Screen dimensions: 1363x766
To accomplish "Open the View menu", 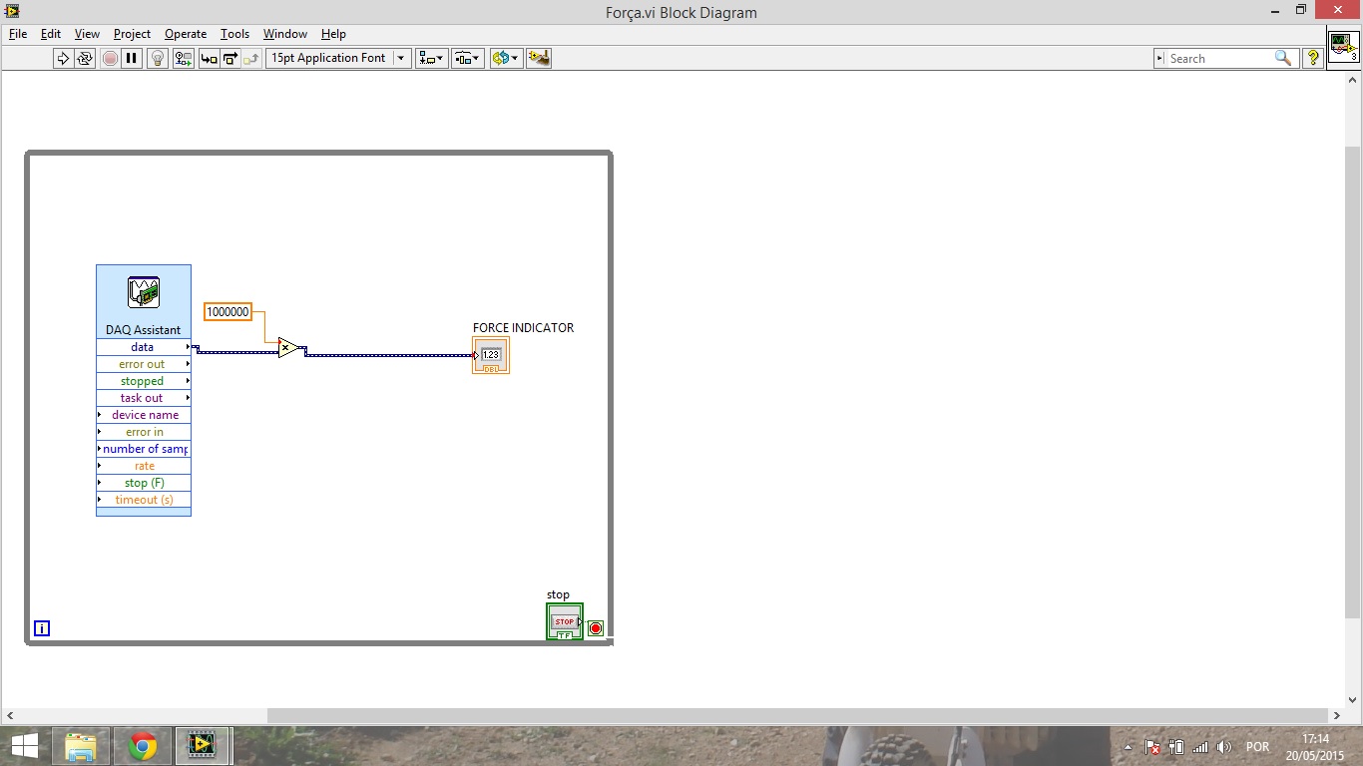I will [87, 34].
